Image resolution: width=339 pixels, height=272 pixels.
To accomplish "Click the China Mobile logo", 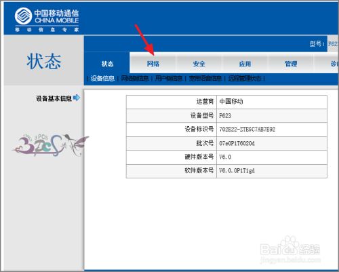I will (x=47, y=19).
